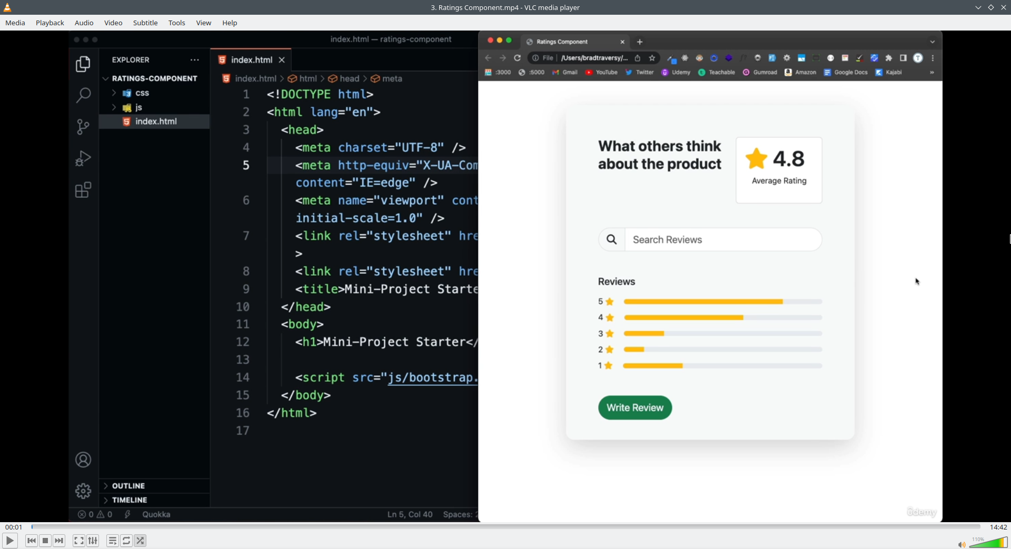The height and width of the screenshot is (549, 1011).
Task: Open the Tools menu
Action: pos(177,23)
